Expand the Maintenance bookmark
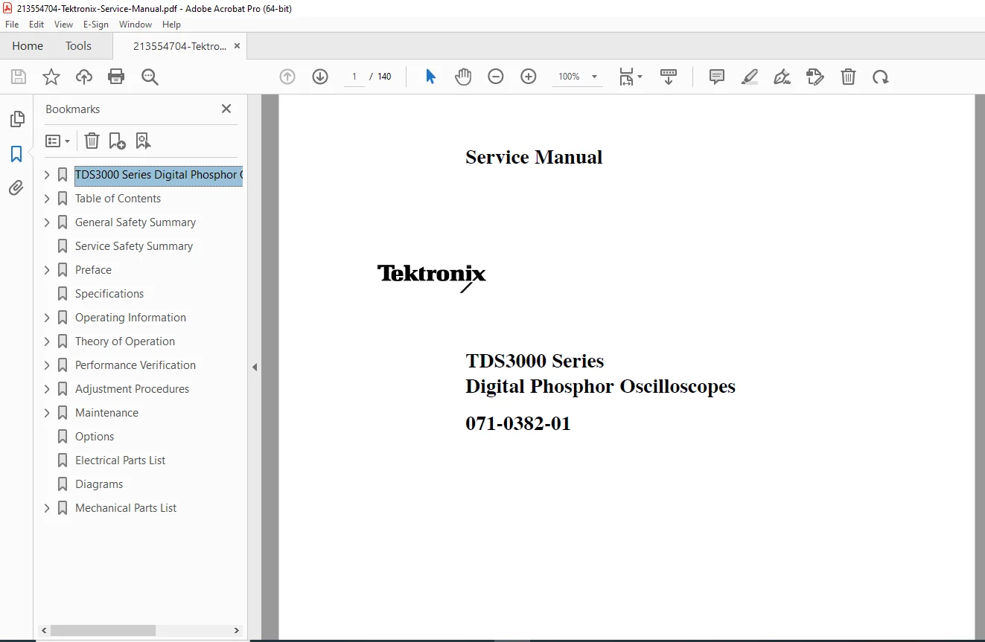This screenshot has height=642, width=985. (47, 413)
